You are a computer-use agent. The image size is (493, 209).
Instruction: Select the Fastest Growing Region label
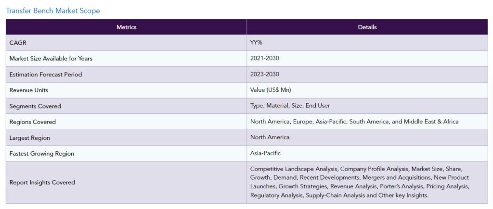(42, 154)
